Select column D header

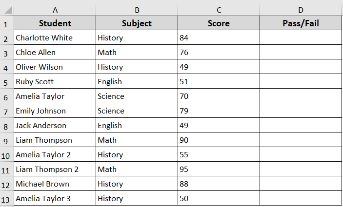click(x=301, y=10)
